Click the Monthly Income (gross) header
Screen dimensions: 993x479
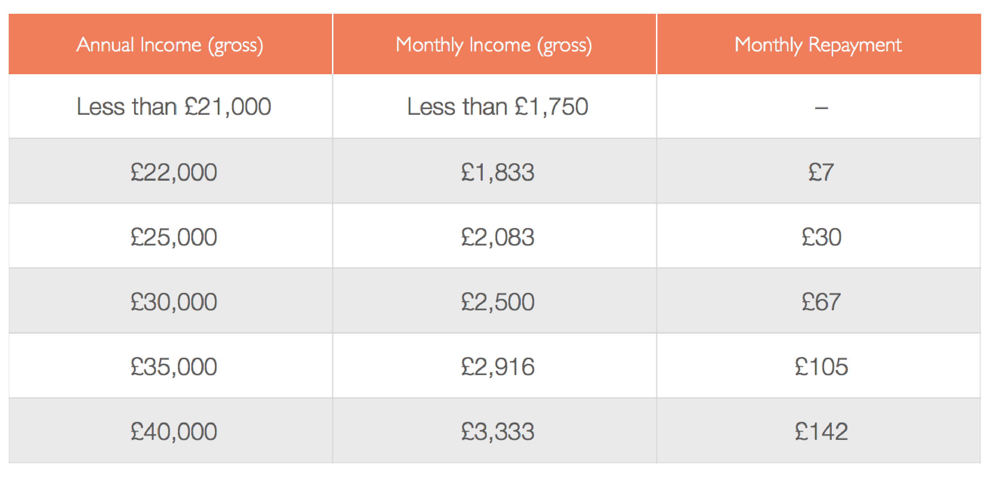point(494,44)
